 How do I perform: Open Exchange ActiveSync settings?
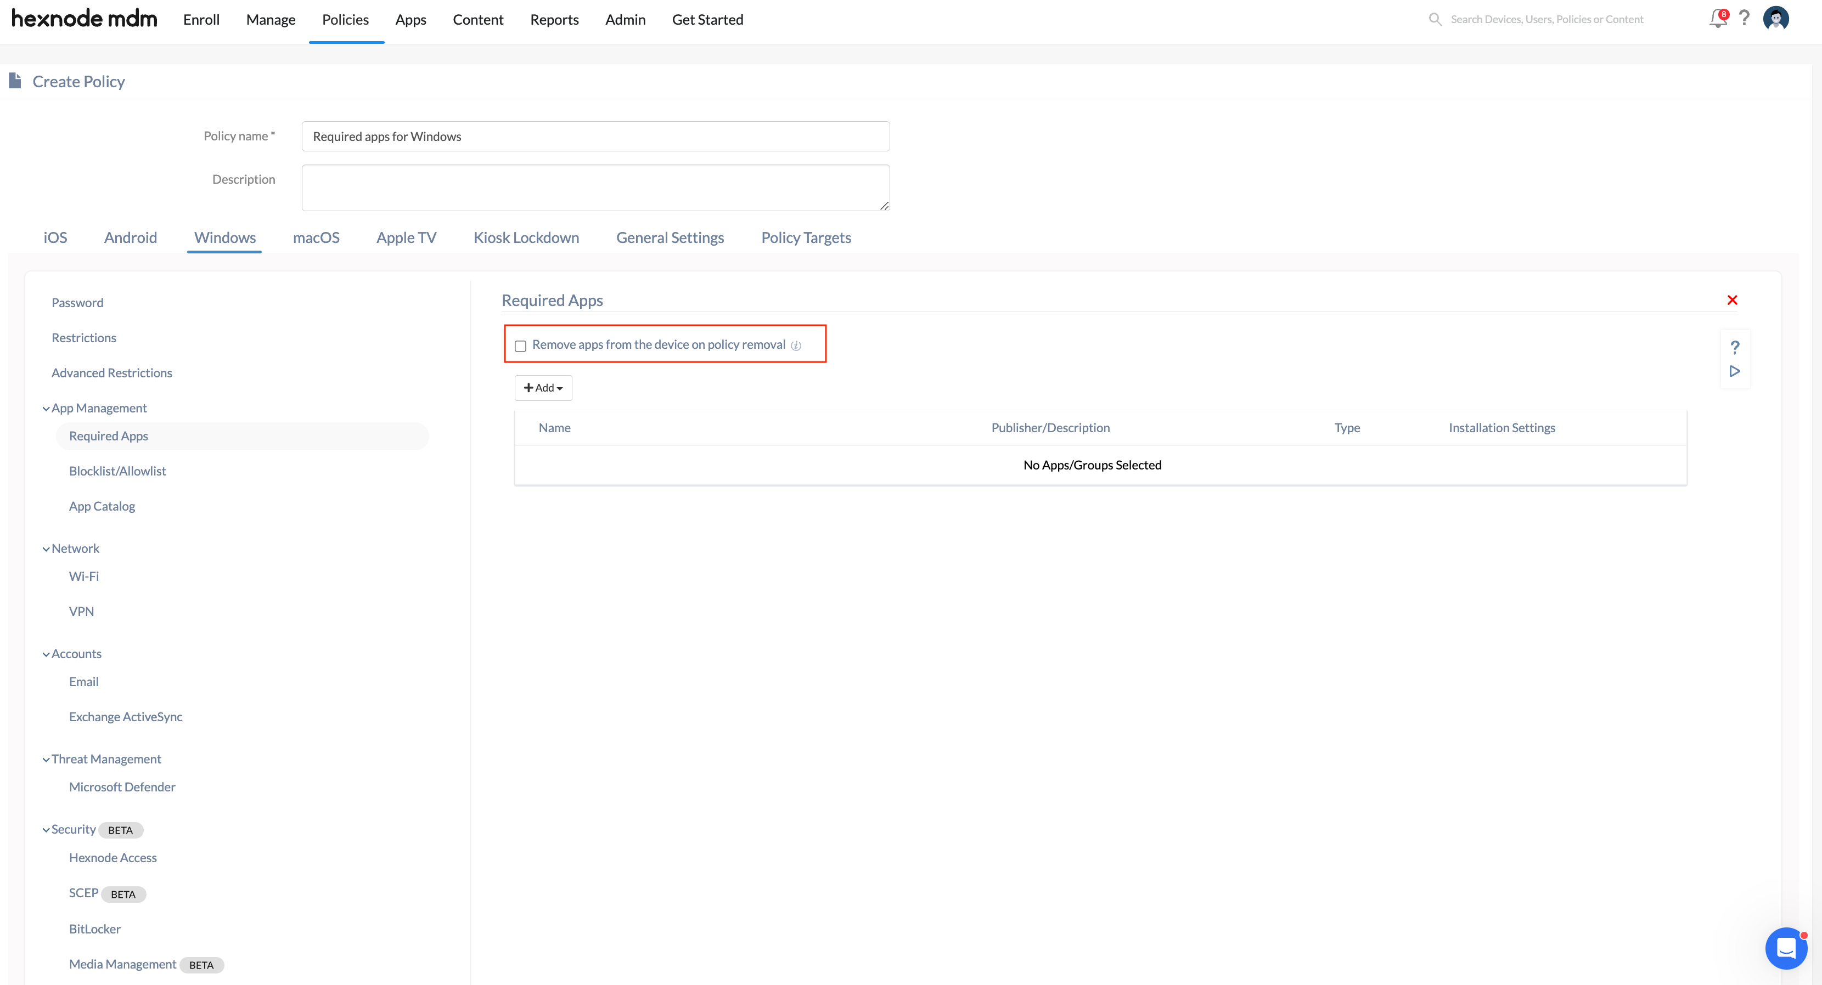[126, 717]
